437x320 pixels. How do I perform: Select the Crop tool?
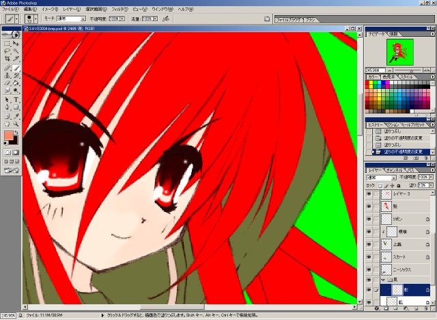7,59
